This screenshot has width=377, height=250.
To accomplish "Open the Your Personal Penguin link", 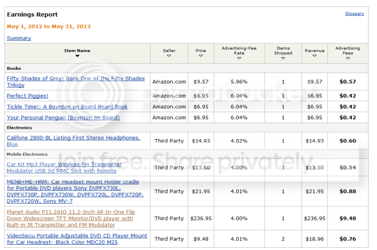I will (63, 117).
